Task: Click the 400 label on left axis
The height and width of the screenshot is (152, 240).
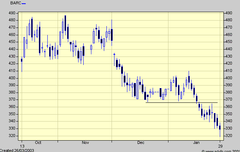Action: point(12,78)
